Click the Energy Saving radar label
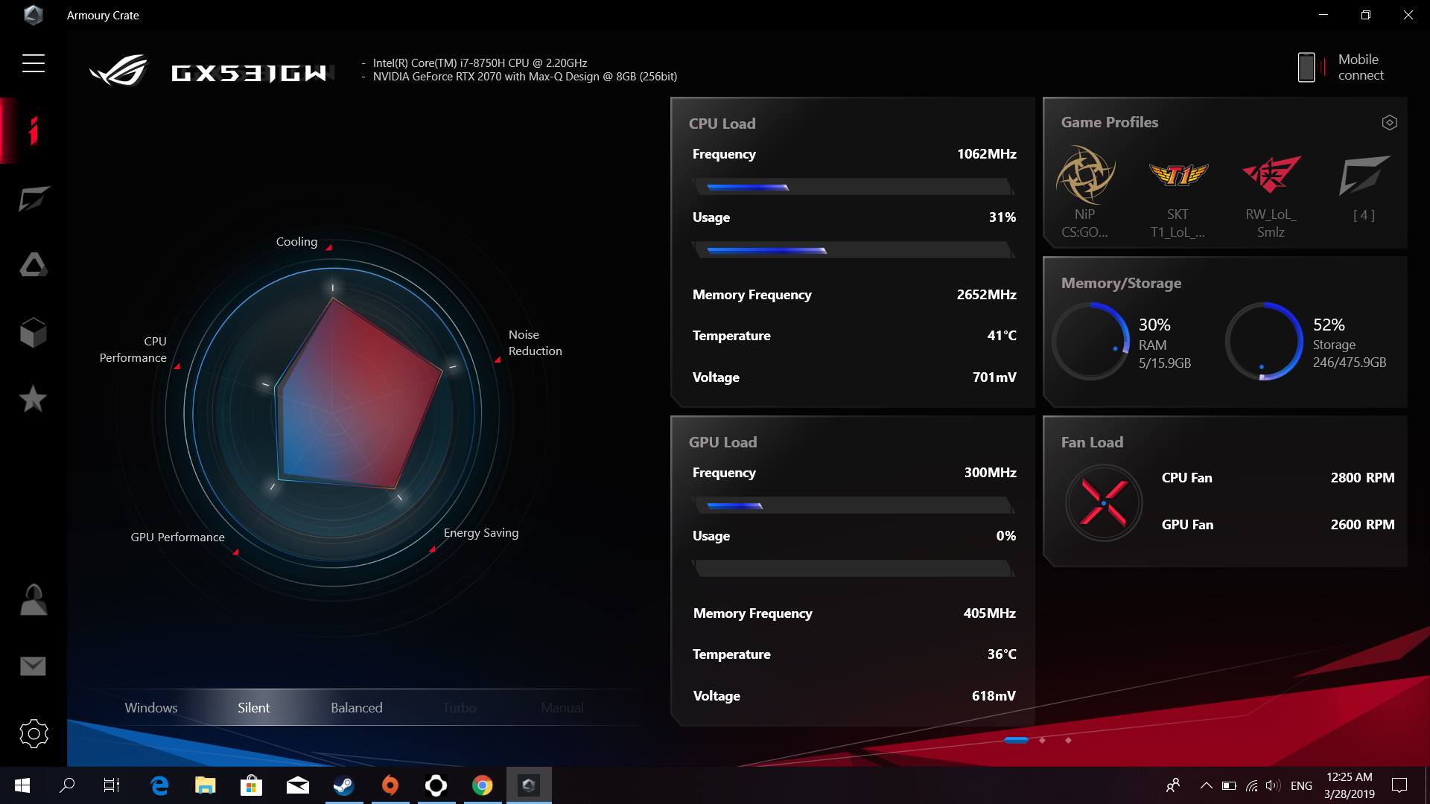This screenshot has height=804, width=1430. coord(481,533)
